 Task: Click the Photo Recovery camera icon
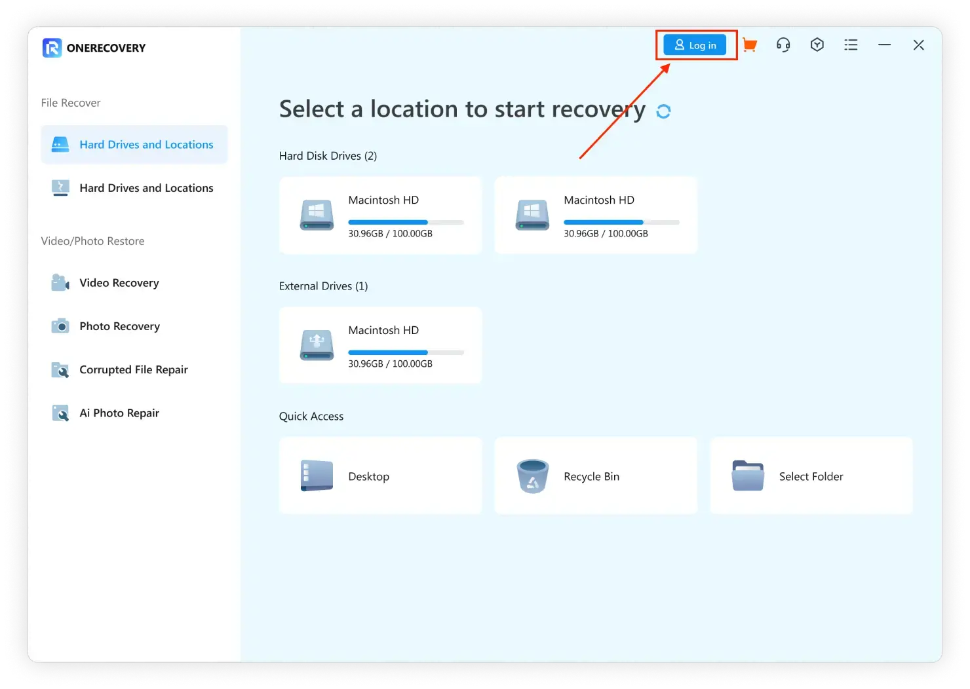60,326
